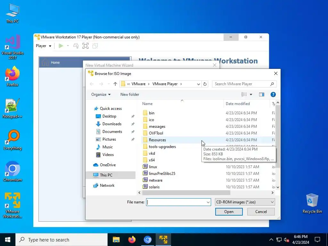Open This PC desktop icon
The width and height of the screenshot is (328, 246).
point(12,13)
